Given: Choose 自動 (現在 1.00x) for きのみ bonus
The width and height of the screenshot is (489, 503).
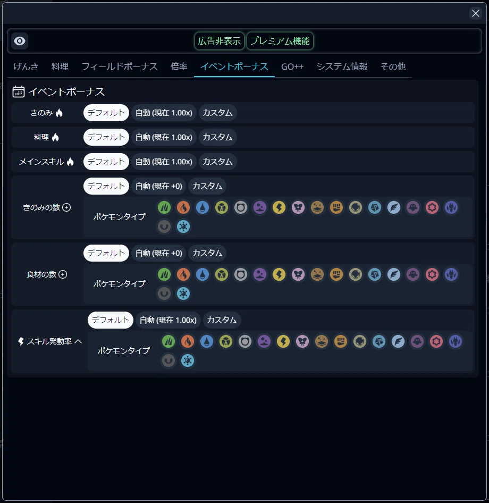Looking at the screenshot, I should 164,113.
